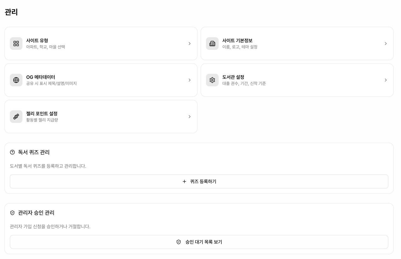This screenshot has width=401, height=259.
Task: Click the grid icon for 사이트 유형
Action: pyautogui.click(x=16, y=43)
